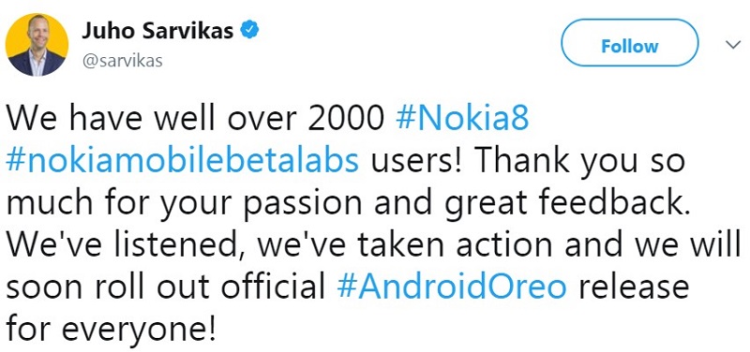
Task: Click the line starting 'We've listened, we've taken action'
Action: click(x=373, y=246)
